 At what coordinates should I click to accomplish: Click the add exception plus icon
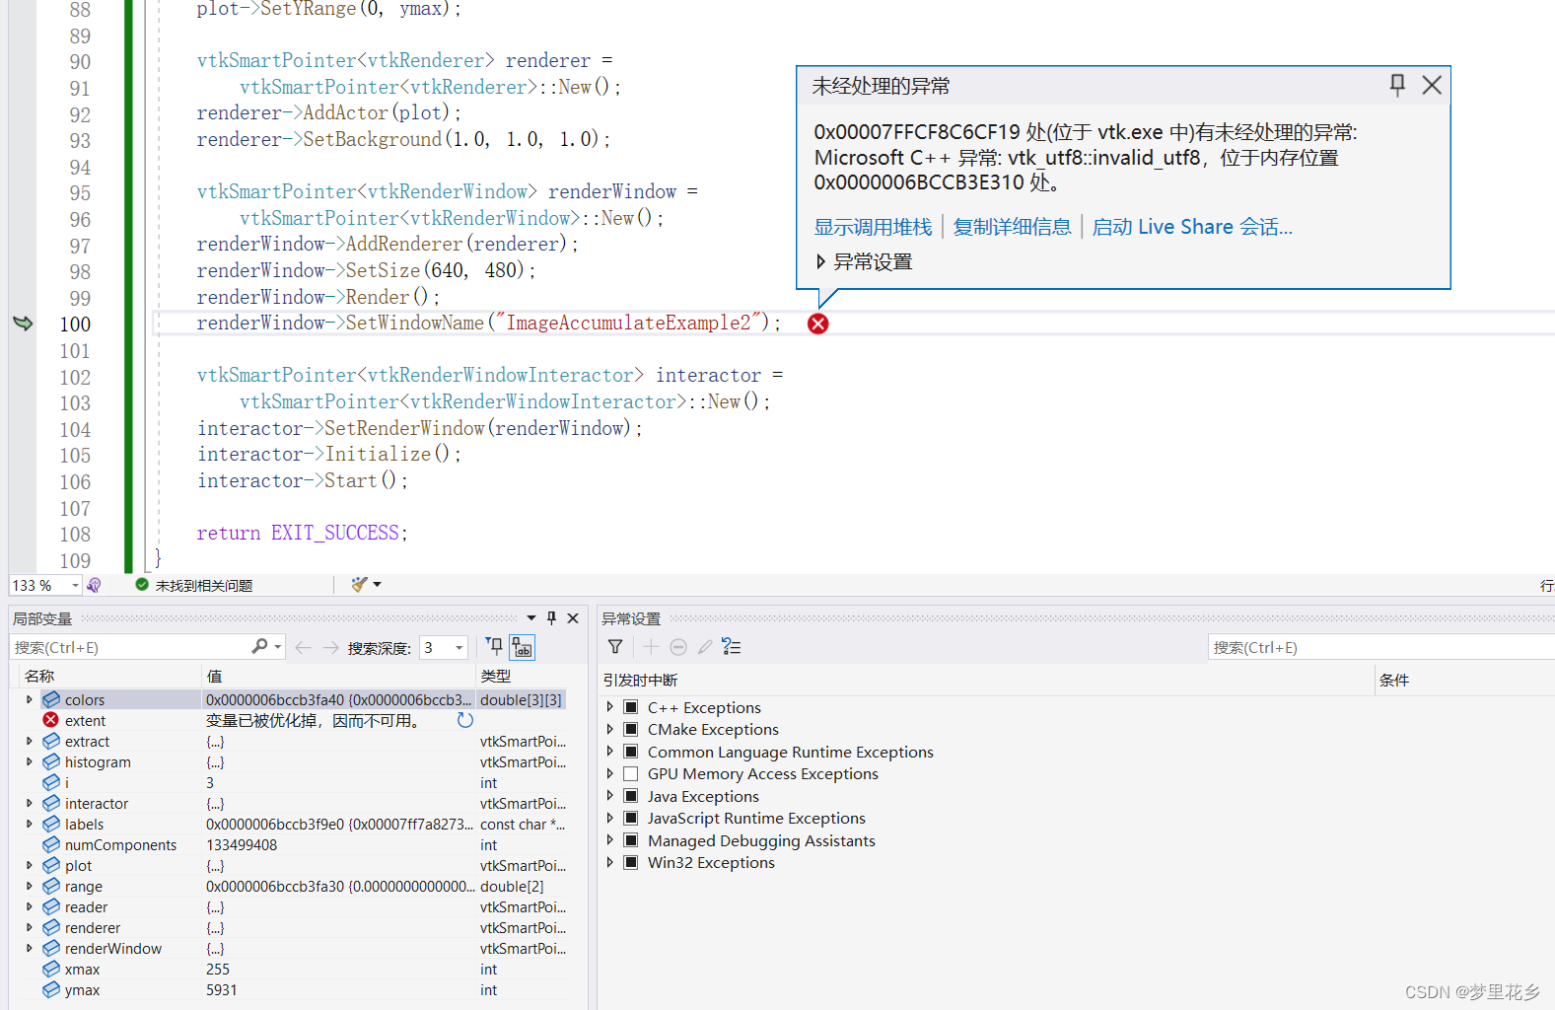(651, 647)
